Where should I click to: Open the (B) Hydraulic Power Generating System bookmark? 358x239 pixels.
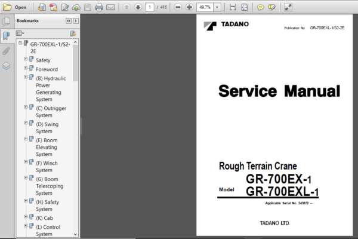pos(51,89)
